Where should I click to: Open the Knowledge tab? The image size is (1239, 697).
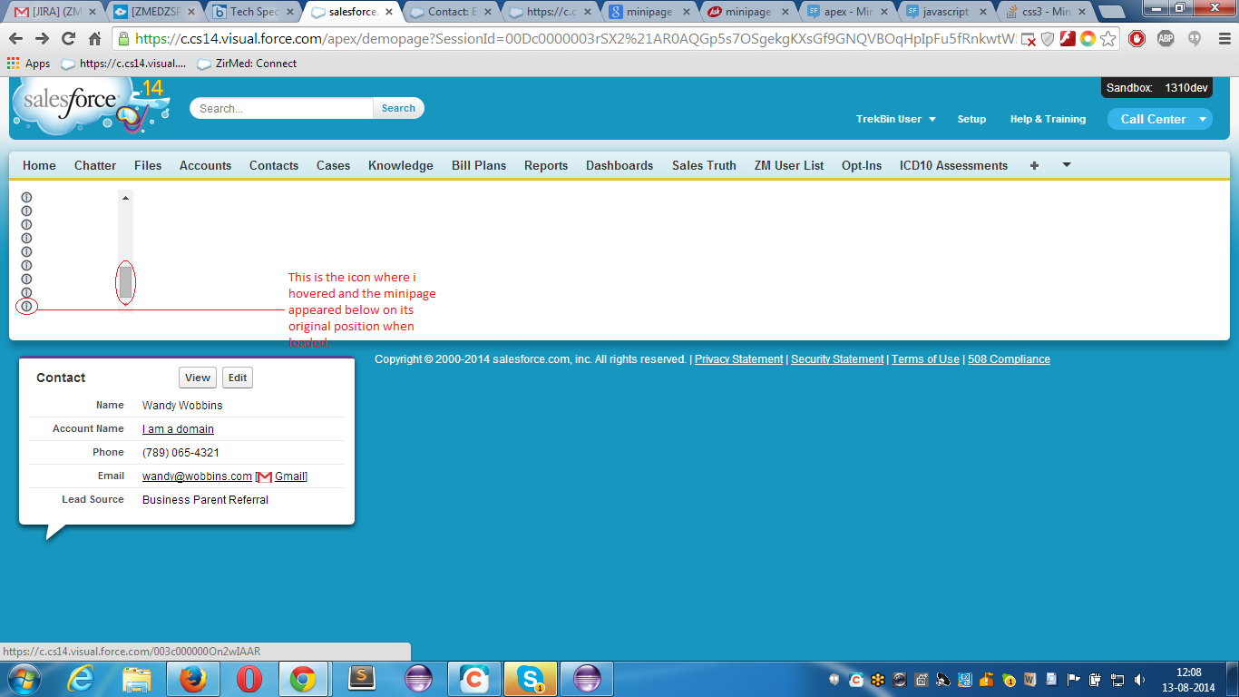click(401, 165)
